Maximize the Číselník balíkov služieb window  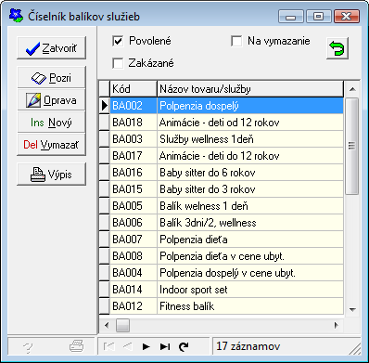319,17
